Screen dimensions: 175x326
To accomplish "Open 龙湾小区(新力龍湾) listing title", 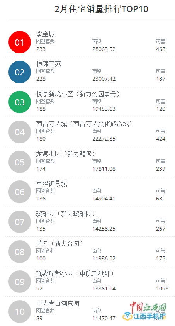I will coord(66,154).
